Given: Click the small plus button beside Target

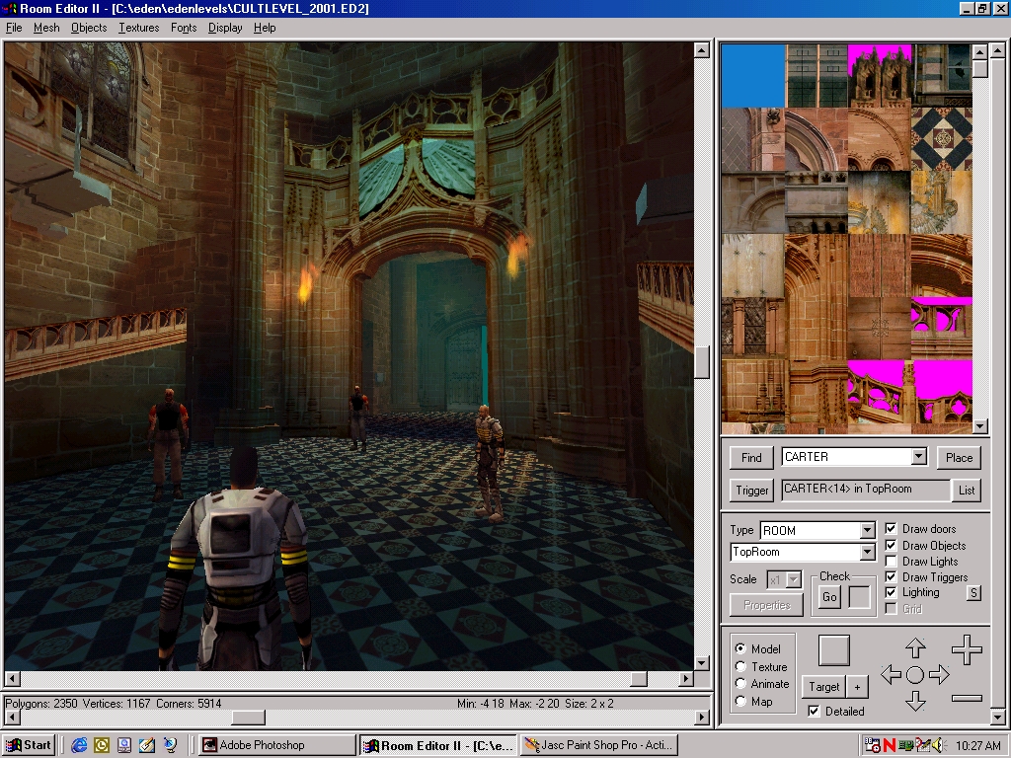Looking at the screenshot, I should pos(857,687).
